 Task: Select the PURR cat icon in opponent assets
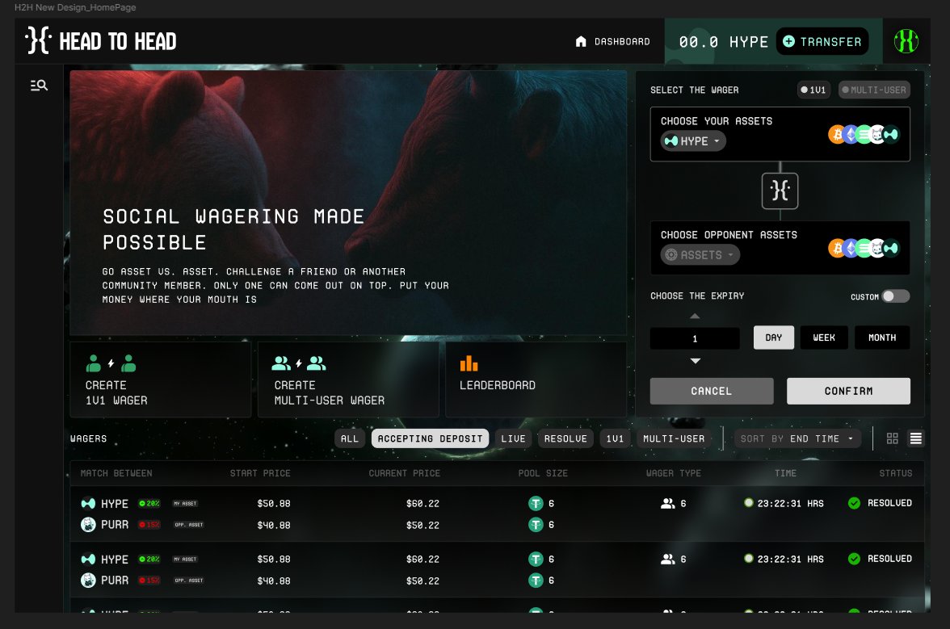tap(876, 248)
